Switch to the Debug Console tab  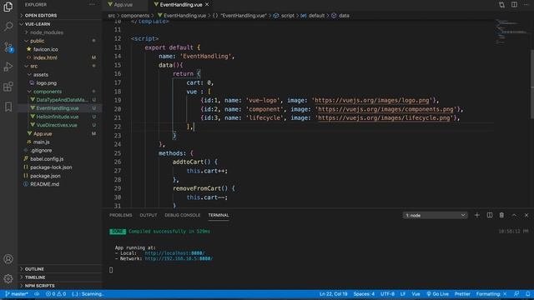182,215
